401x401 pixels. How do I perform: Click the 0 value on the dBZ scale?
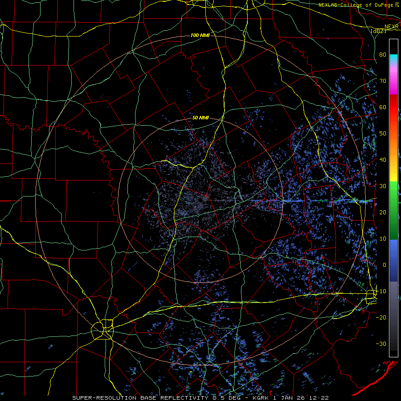point(385,265)
